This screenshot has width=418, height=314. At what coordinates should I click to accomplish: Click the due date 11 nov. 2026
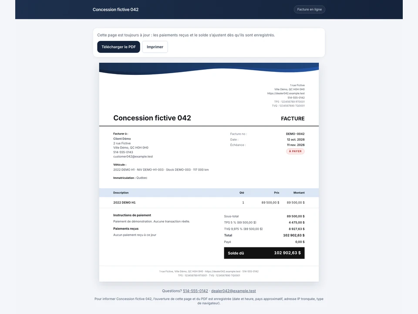[x=296, y=145]
